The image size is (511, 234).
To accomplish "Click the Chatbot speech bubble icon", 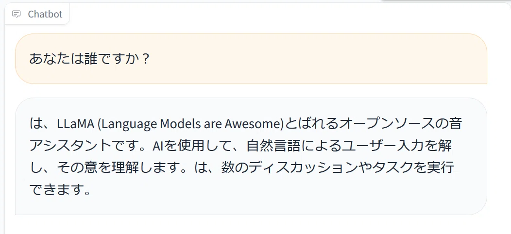I will [17, 14].
